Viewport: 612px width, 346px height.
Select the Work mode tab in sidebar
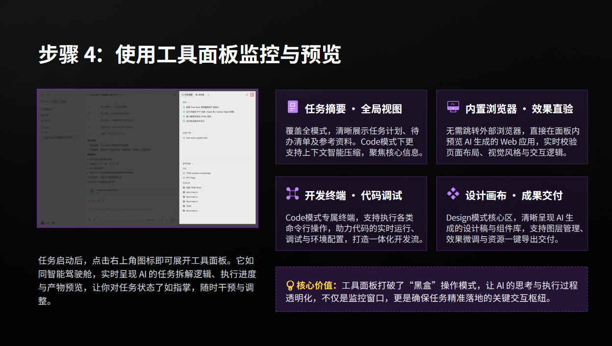(46, 101)
